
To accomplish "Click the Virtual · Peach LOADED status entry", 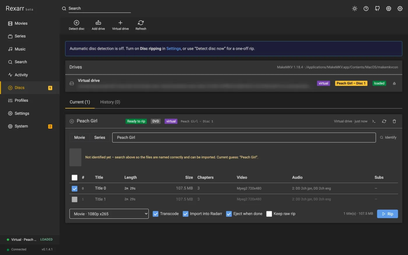I will pos(30,240).
